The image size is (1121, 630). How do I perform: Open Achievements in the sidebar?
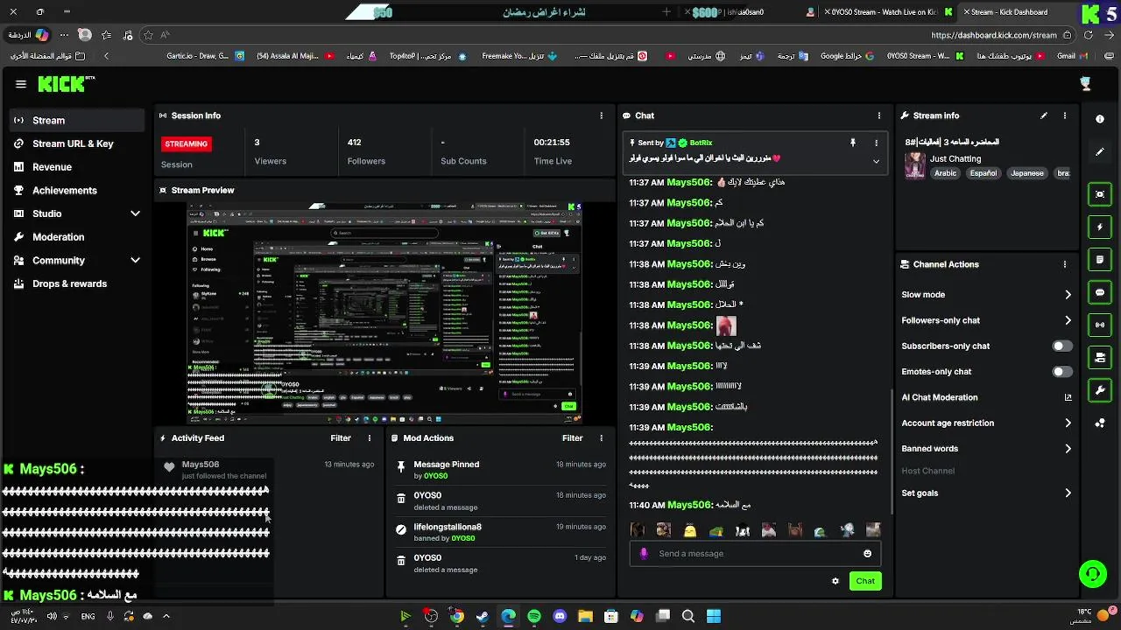[x=77, y=190]
